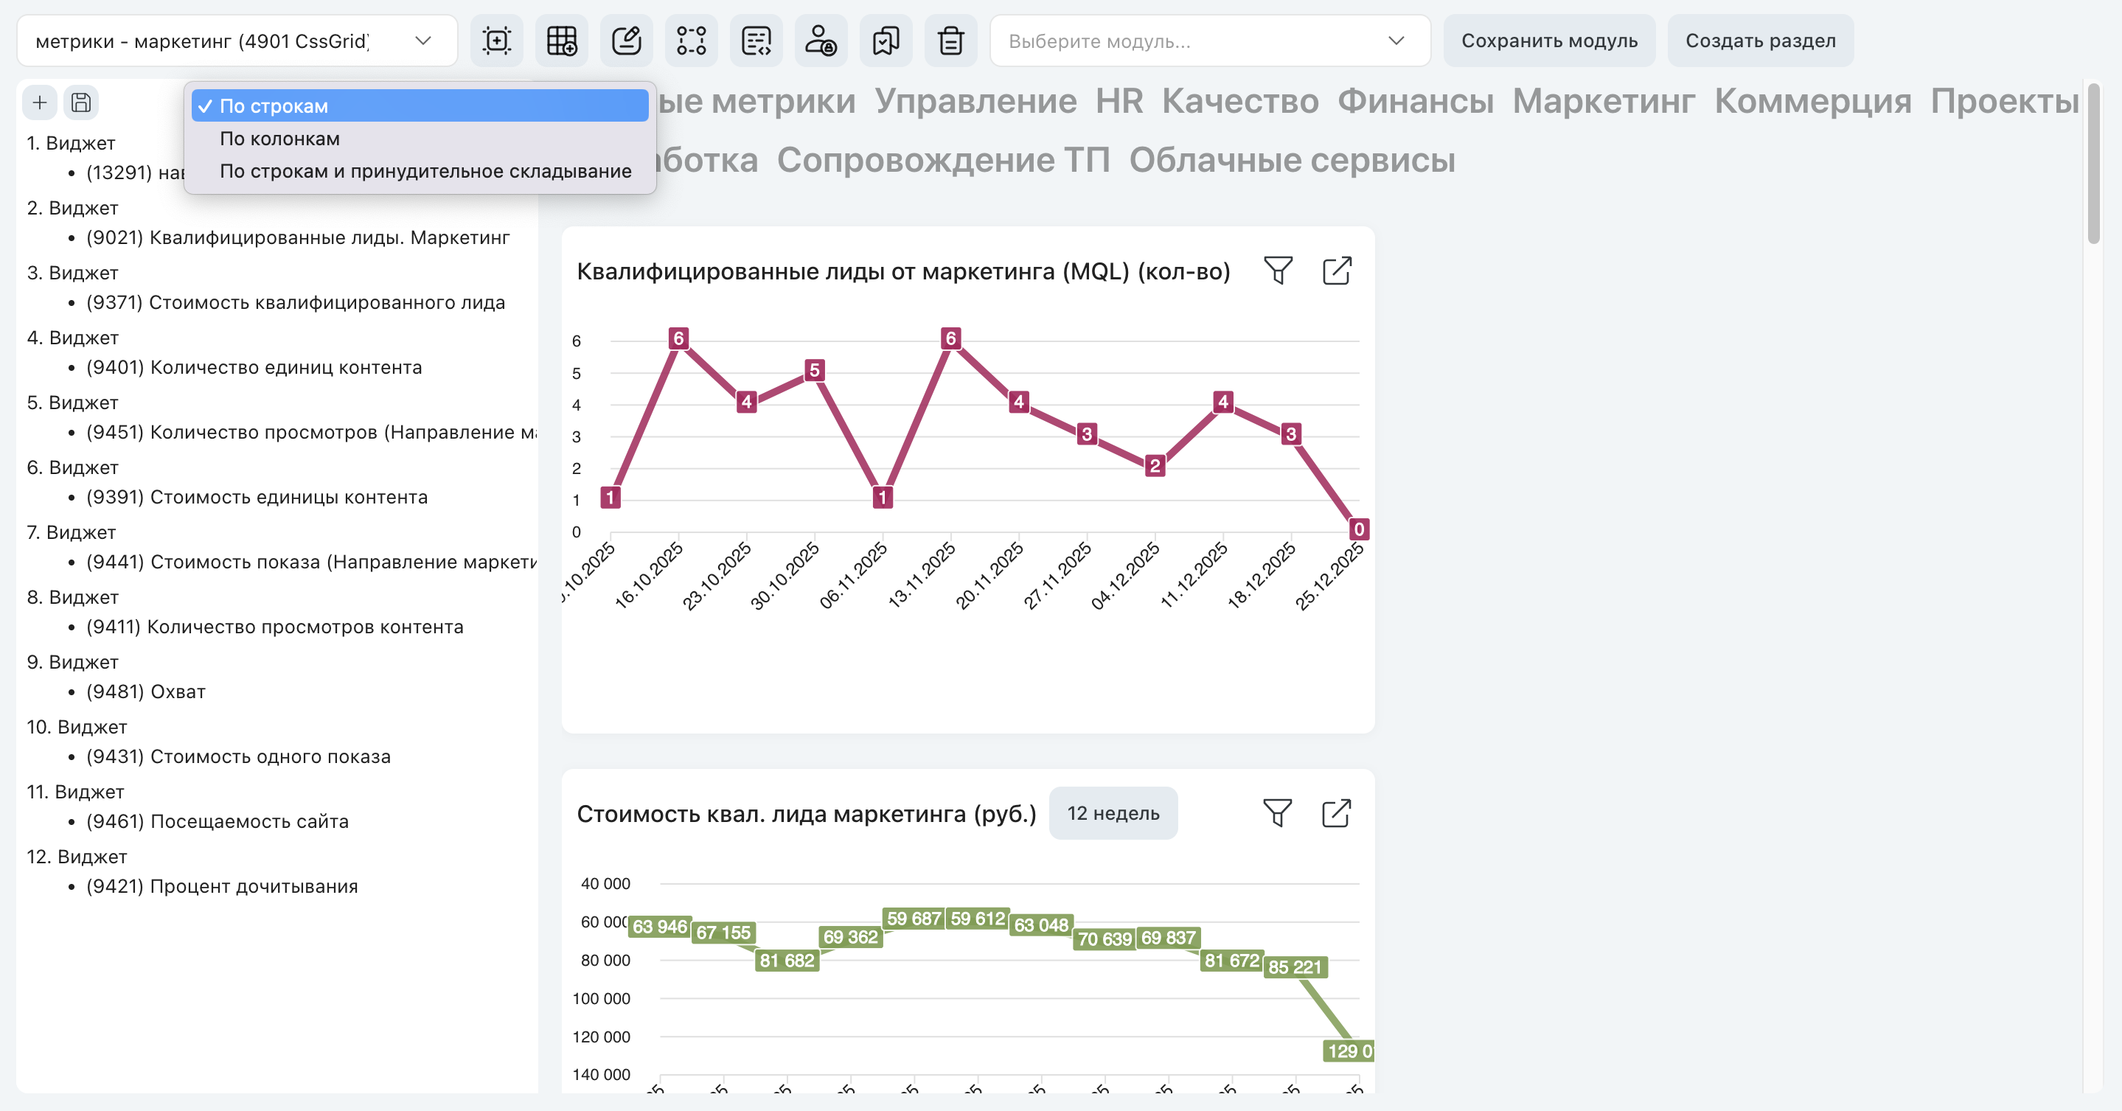Open the 'Облачные сервисы' tab
This screenshot has height=1111, width=2122.
1292,161
